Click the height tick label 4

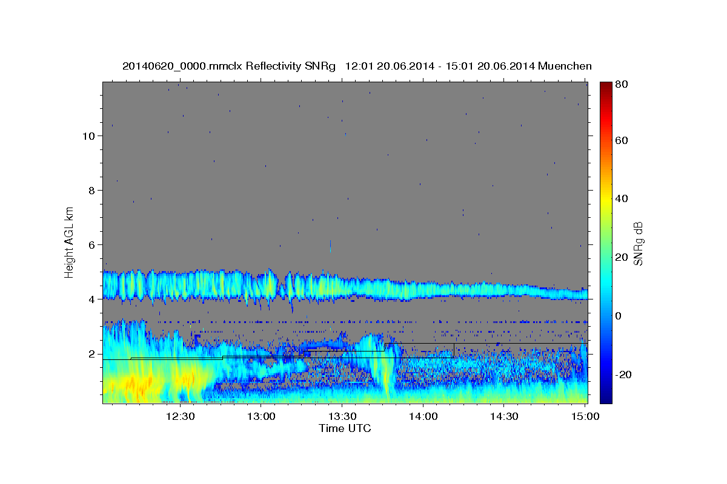(92, 299)
